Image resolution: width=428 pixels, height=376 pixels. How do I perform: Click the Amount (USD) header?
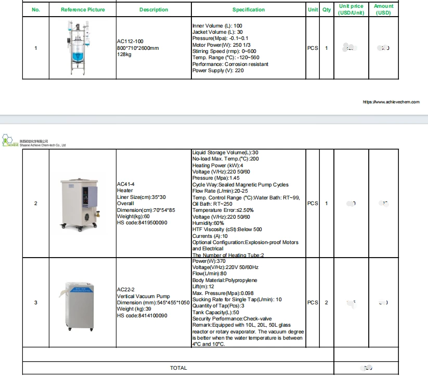coord(383,9)
